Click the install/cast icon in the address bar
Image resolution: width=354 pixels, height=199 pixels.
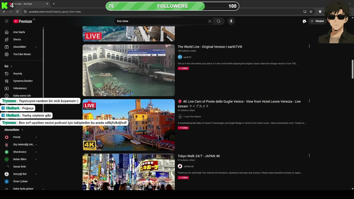305,12
